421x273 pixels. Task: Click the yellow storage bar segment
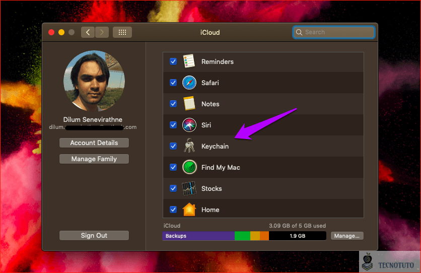255,236
